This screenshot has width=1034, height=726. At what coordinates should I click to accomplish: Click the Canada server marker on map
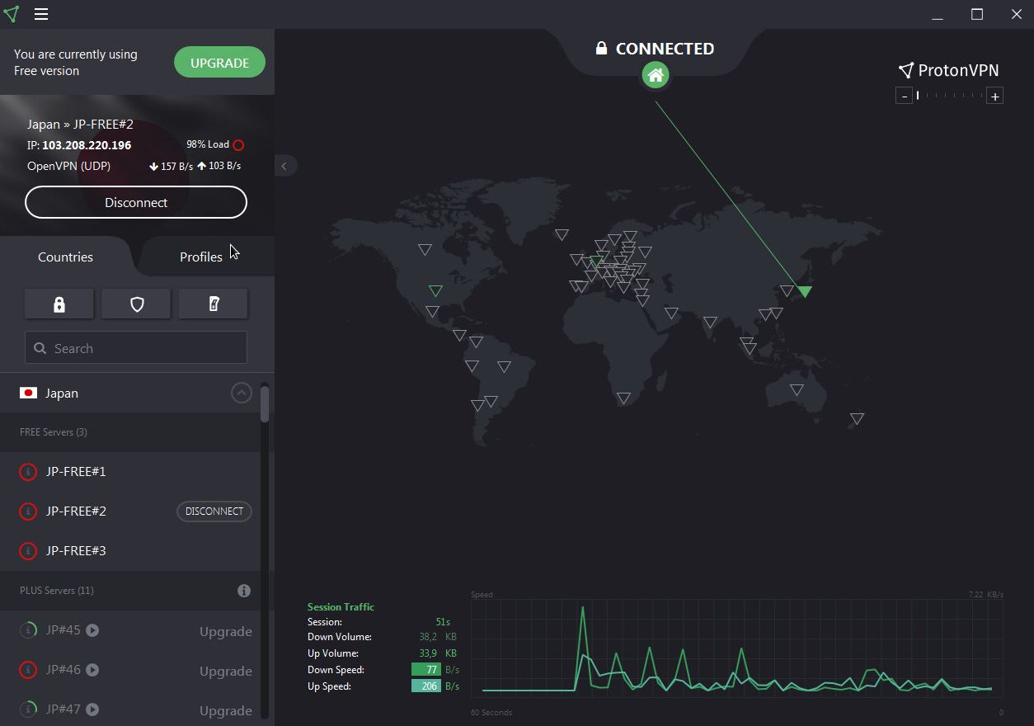[425, 248]
